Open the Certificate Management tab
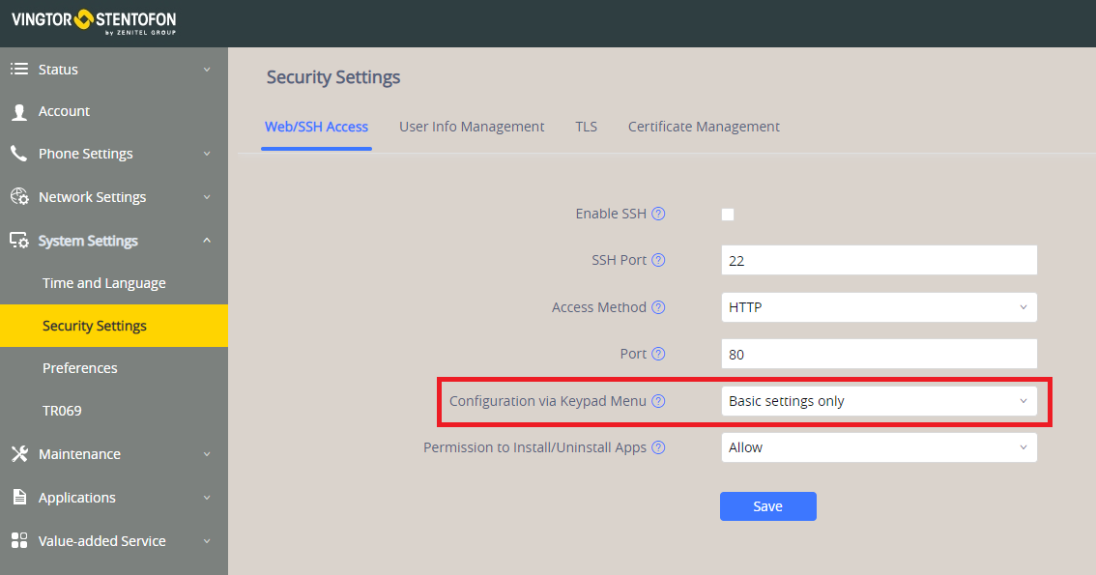Image resolution: width=1096 pixels, height=575 pixels. [x=704, y=127]
